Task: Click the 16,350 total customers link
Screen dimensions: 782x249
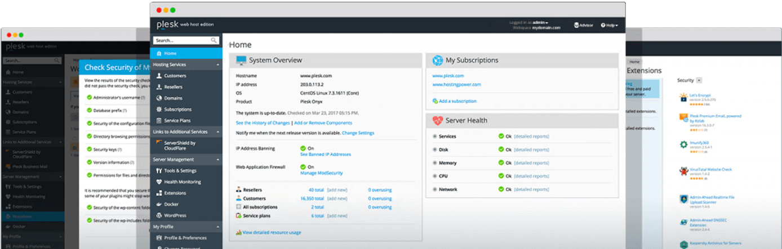Action: tap(312, 198)
